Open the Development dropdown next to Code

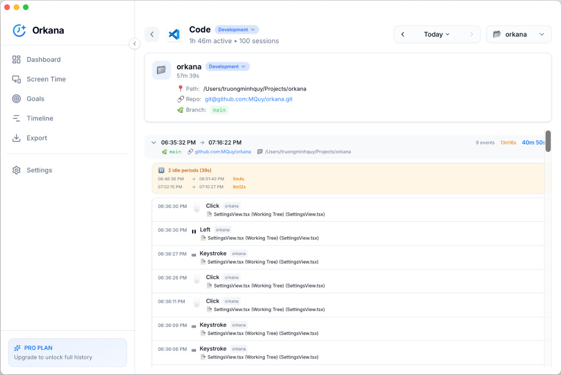tap(237, 30)
